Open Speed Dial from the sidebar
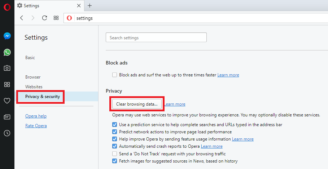This screenshot has height=169, width=328. 7,85
